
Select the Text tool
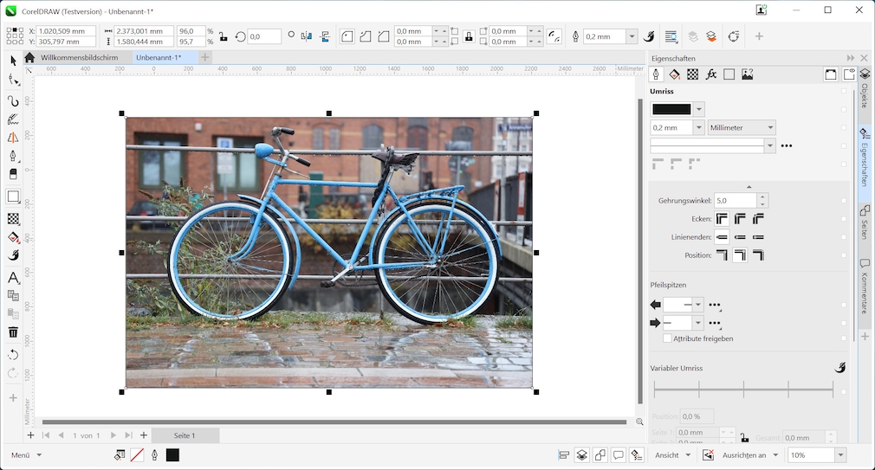13,277
